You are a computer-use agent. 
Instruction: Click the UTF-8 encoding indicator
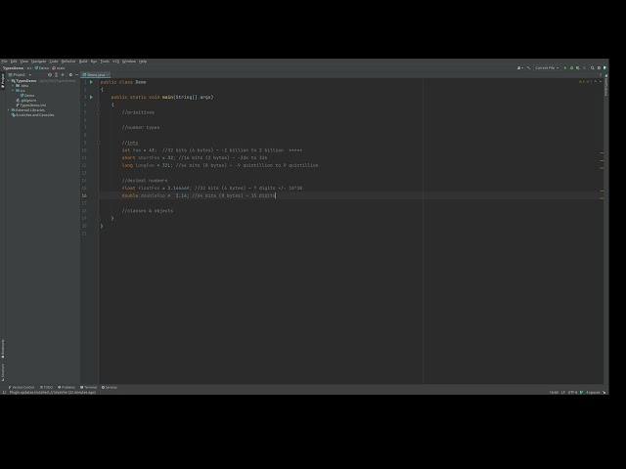coord(572,393)
